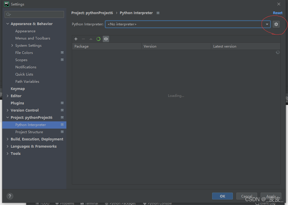
Task: Collapse the Appearance & Behavior section
Action: click(x=8, y=24)
